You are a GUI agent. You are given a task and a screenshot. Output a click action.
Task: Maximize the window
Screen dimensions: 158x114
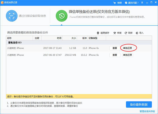[151, 2]
